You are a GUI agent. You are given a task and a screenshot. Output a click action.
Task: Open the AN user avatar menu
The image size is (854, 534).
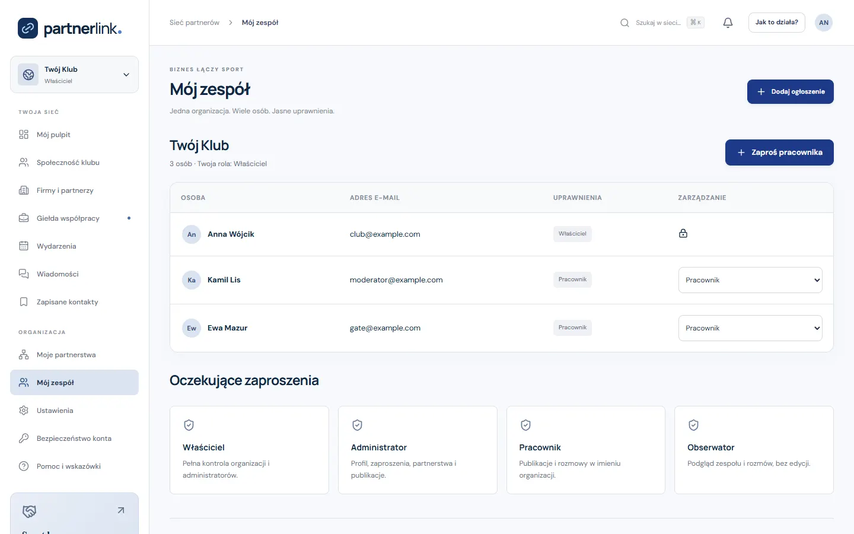(x=824, y=23)
